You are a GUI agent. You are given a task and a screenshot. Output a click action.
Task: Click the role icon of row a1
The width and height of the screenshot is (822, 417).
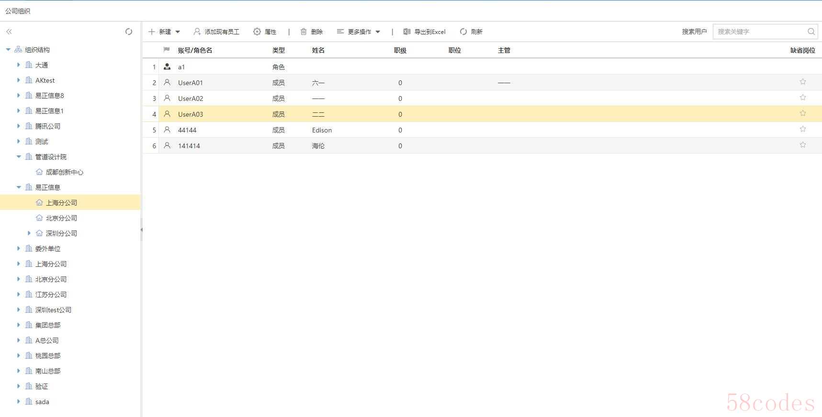167,67
